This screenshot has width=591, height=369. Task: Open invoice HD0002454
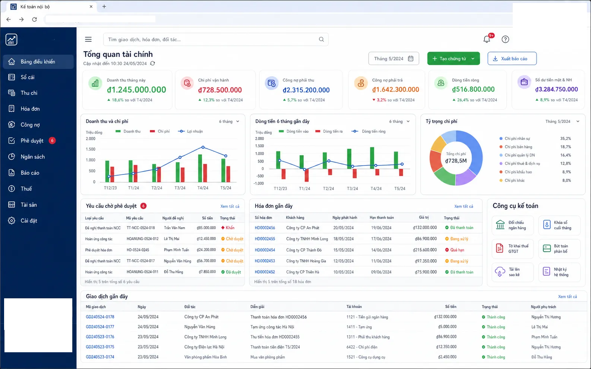(x=265, y=250)
